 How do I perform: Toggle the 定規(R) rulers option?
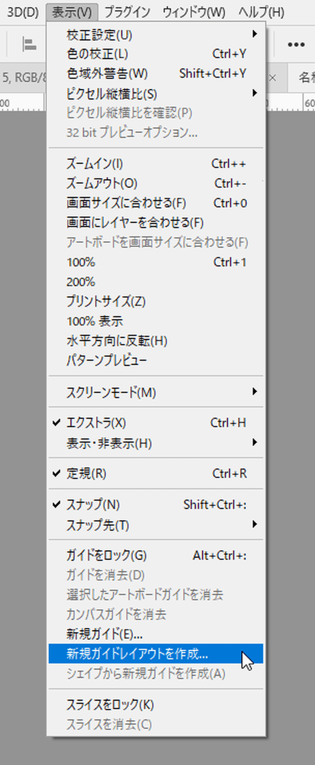tap(86, 474)
